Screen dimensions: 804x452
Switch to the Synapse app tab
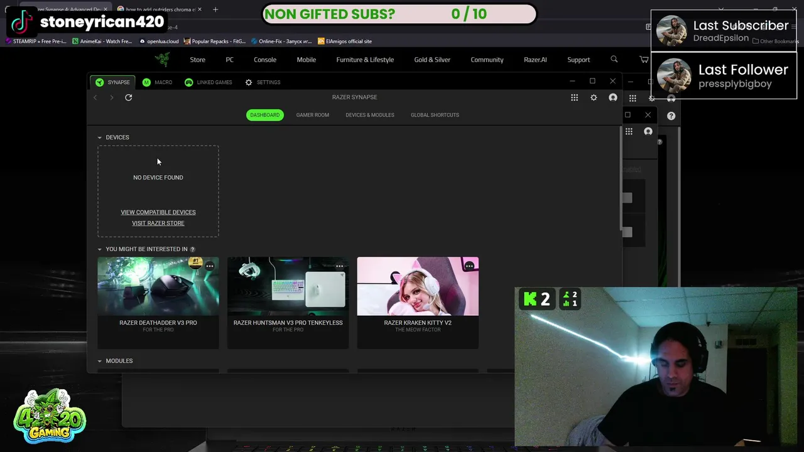(113, 82)
